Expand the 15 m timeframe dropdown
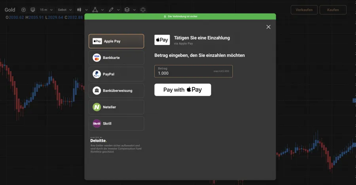The width and height of the screenshot is (356, 185). [x=45, y=9]
